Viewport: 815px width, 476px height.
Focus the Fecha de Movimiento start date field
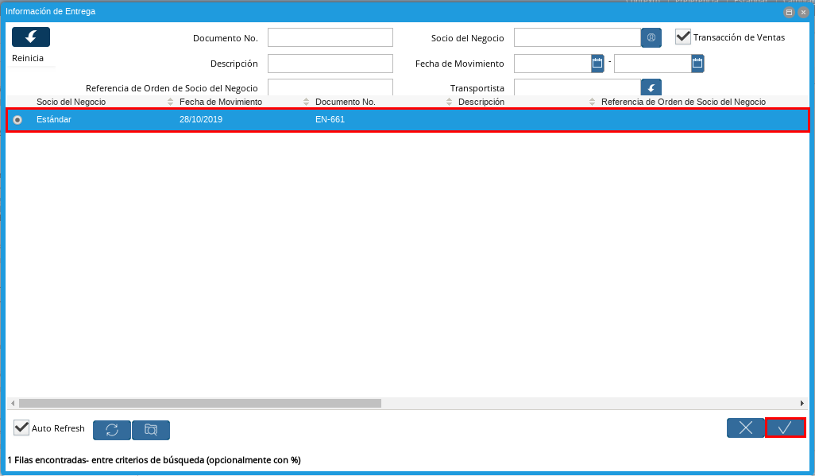coord(553,64)
